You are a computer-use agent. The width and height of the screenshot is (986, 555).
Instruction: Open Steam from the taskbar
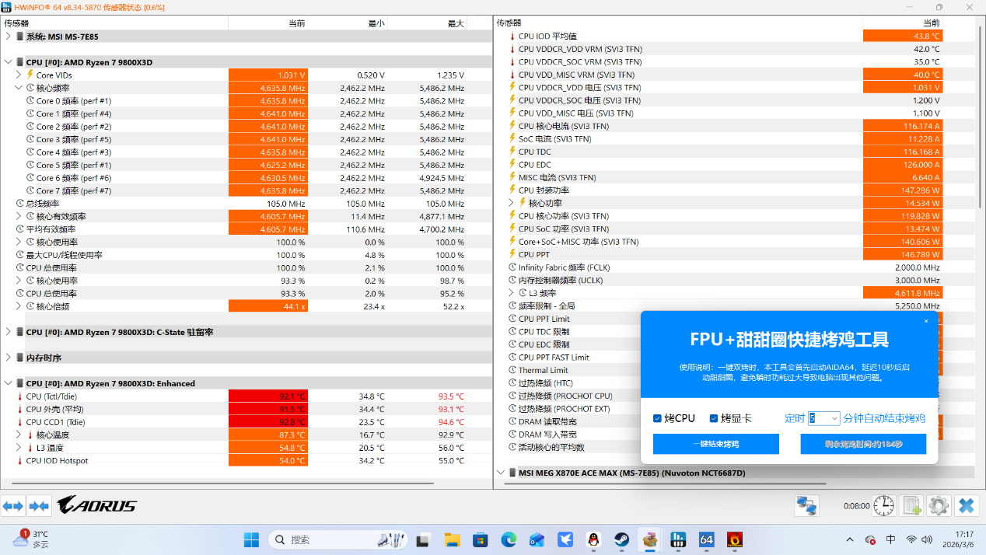(621, 539)
